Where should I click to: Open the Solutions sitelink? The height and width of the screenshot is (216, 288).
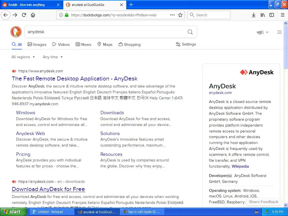click(x=110, y=133)
